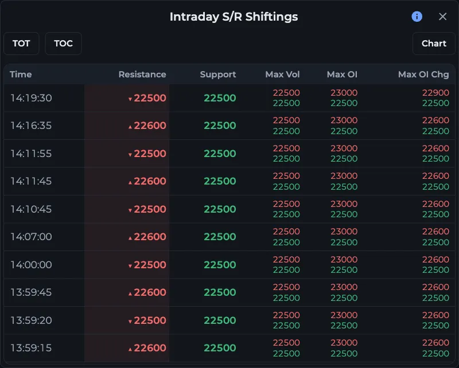The width and height of the screenshot is (459, 368).
Task: Select the 13:59:20 time cell
Action: tap(31, 320)
